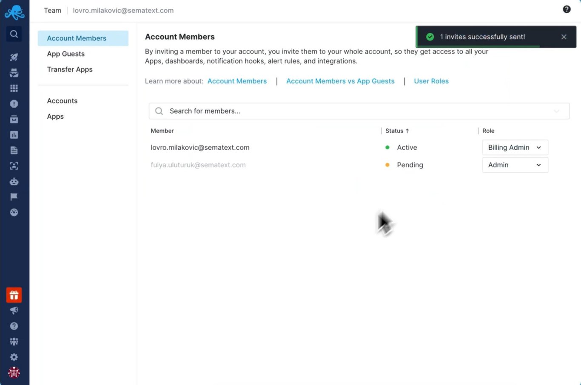Click the user avatar at sidebar bottom
581x385 pixels.
point(14,373)
